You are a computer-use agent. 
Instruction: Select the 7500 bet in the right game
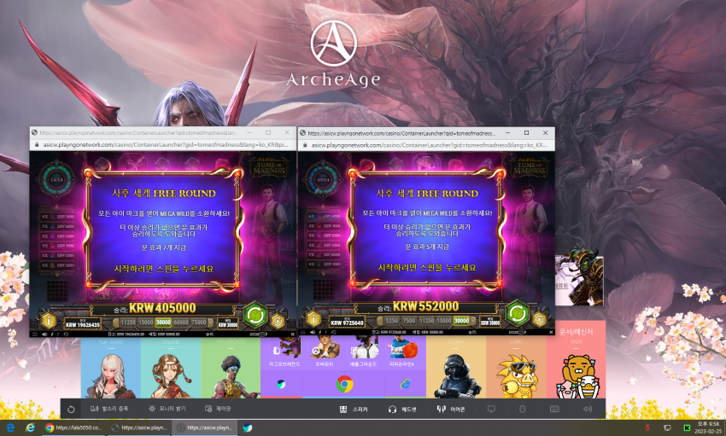point(409,321)
